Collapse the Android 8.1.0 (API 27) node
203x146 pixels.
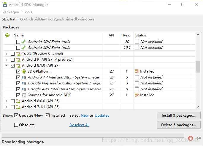point(6,65)
